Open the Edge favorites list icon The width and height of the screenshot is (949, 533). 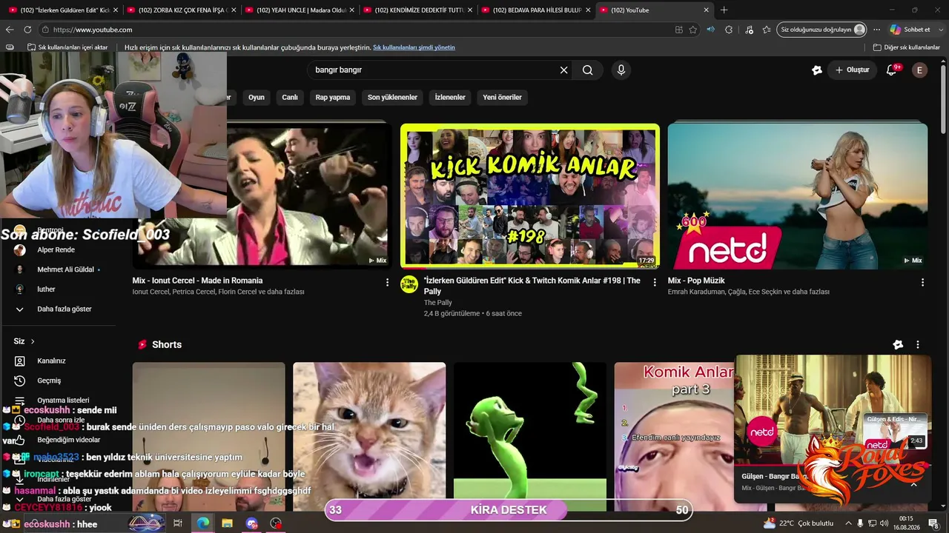[767, 30]
